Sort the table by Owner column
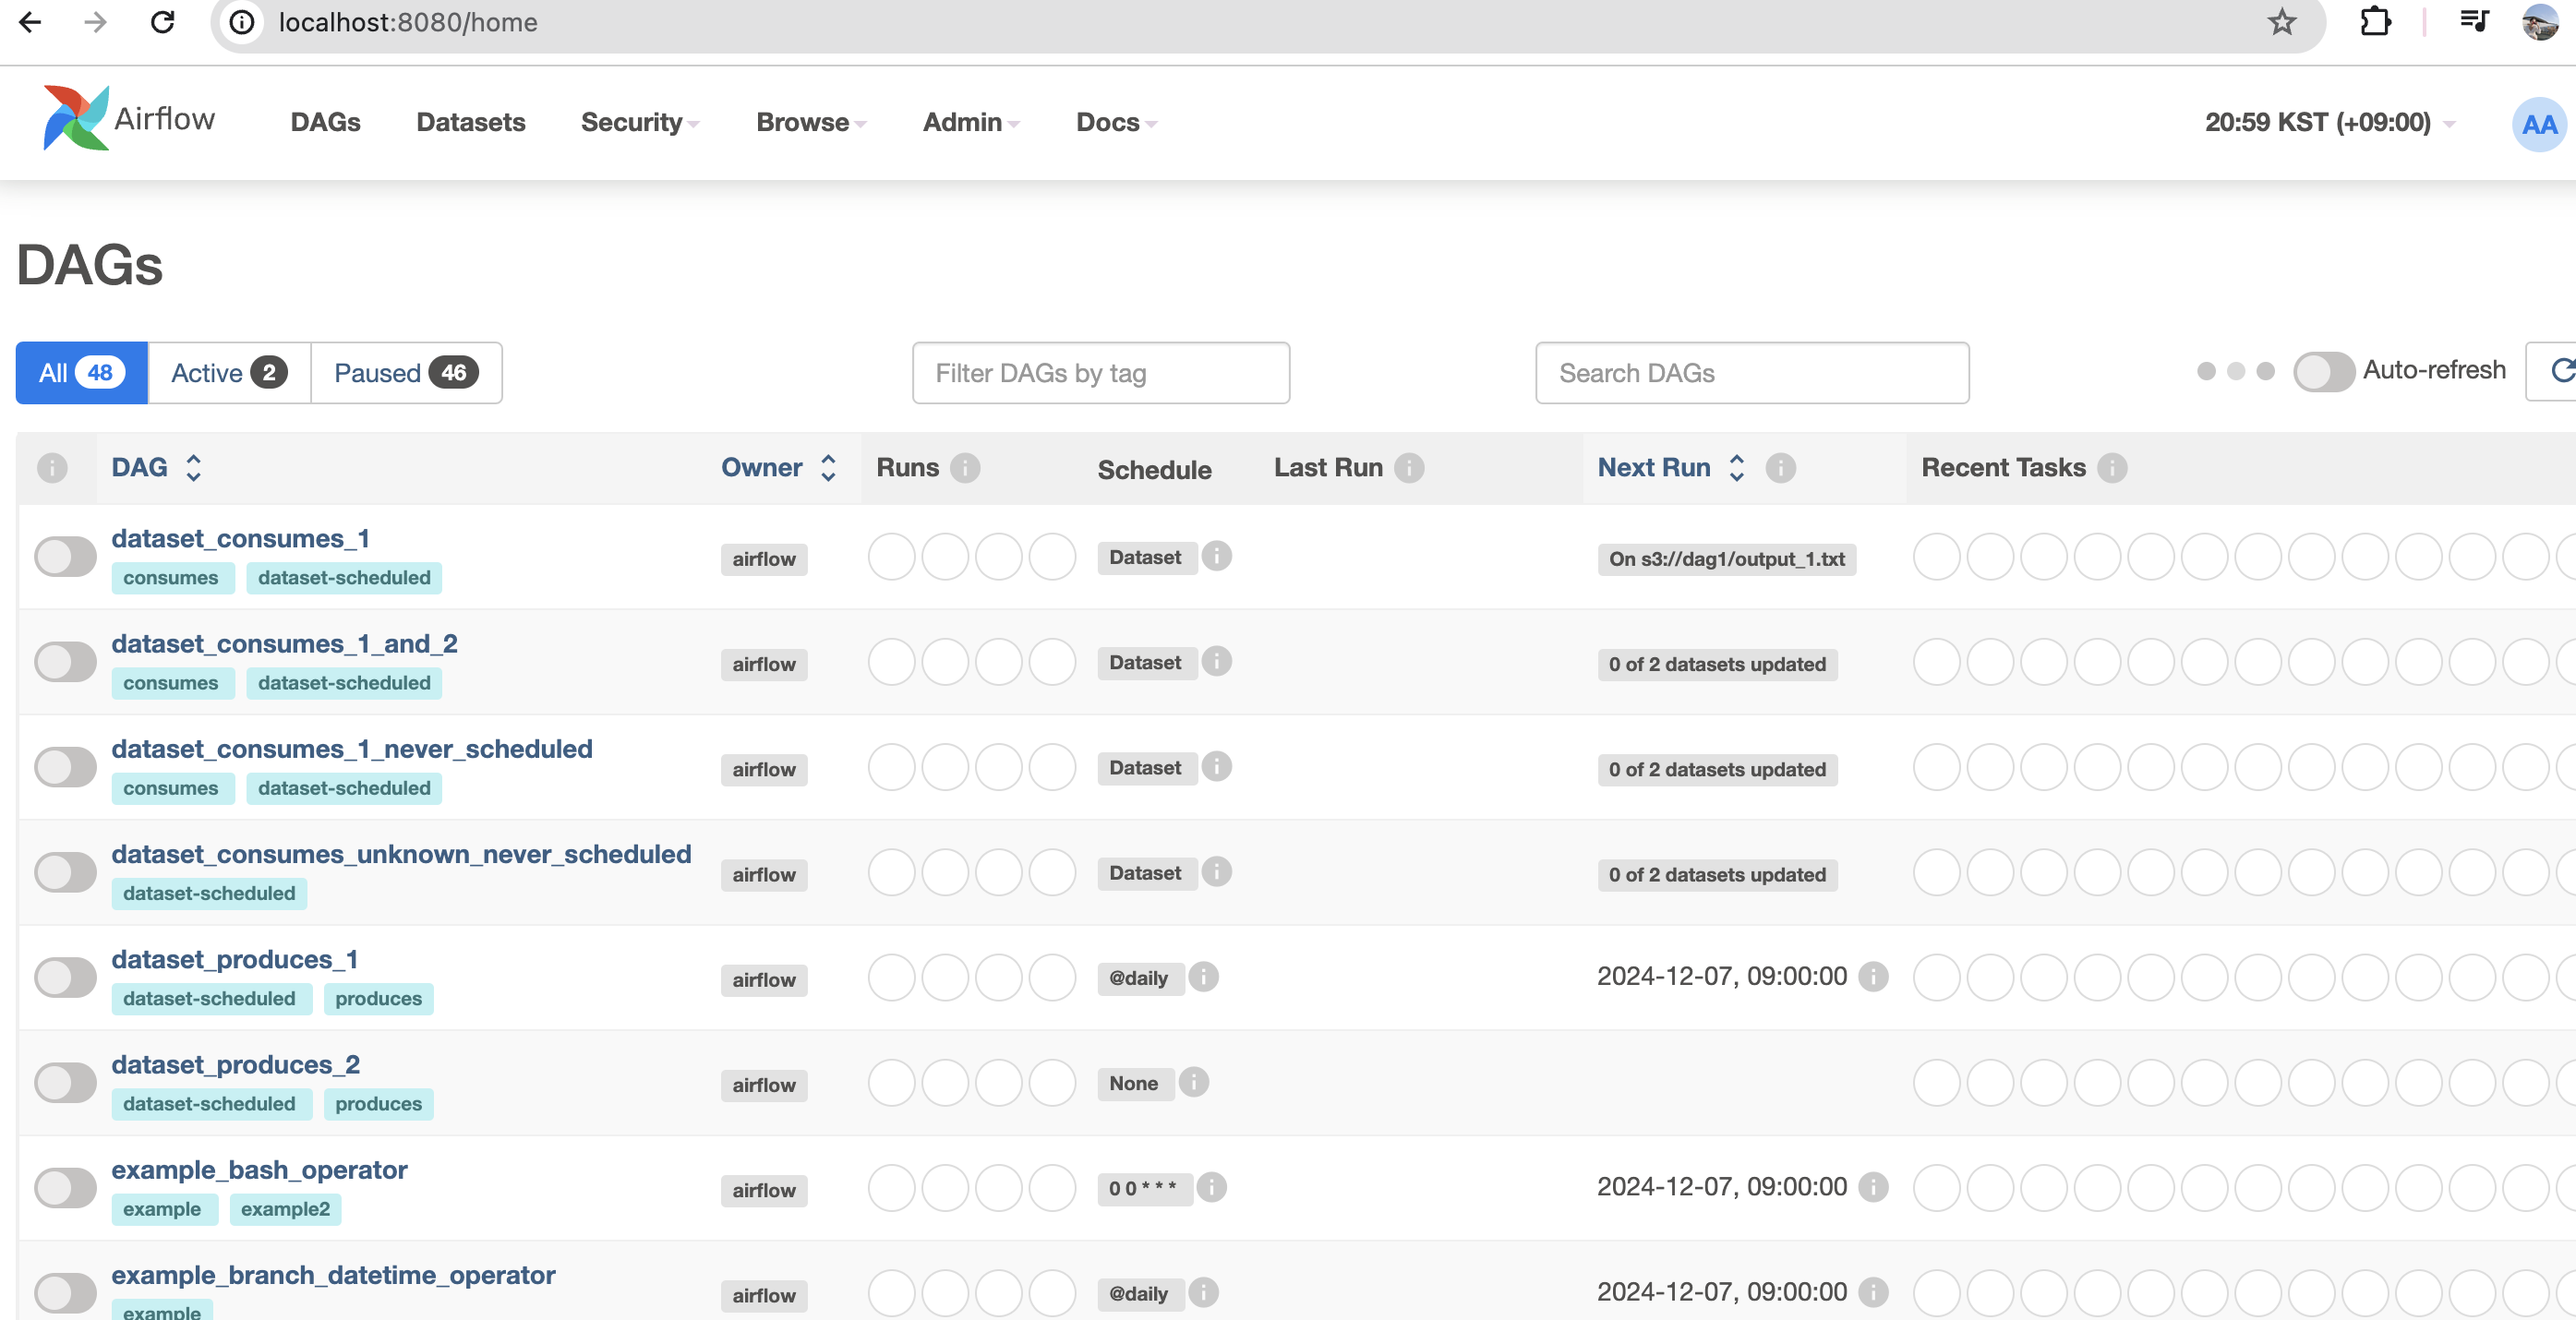 (778, 467)
